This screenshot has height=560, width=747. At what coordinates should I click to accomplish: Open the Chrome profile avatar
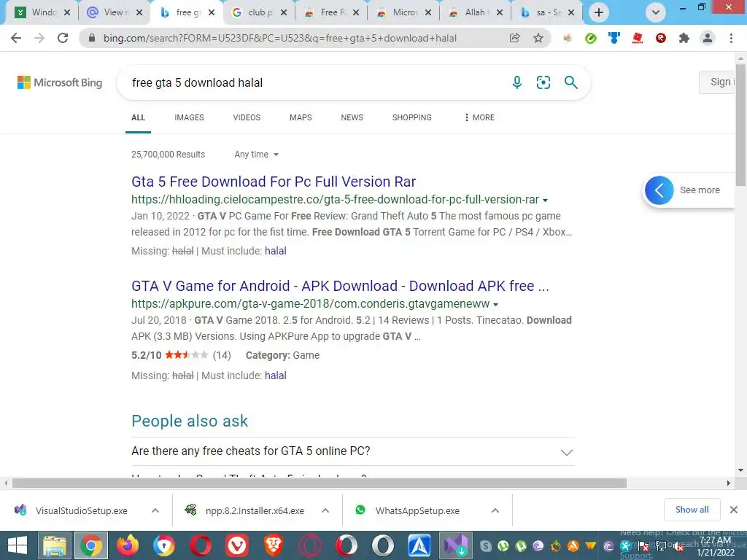point(708,38)
